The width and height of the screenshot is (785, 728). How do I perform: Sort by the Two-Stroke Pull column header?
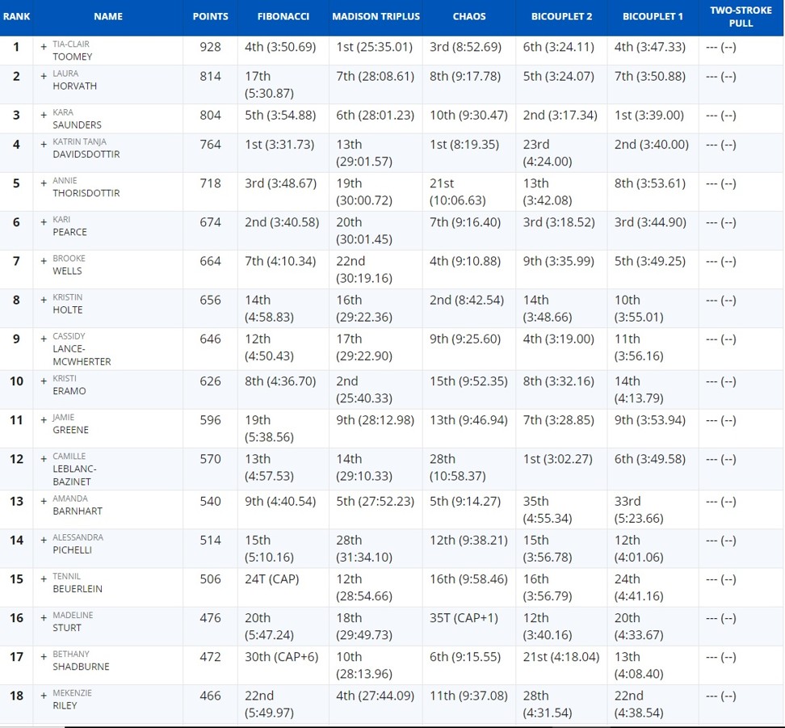[x=741, y=16]
